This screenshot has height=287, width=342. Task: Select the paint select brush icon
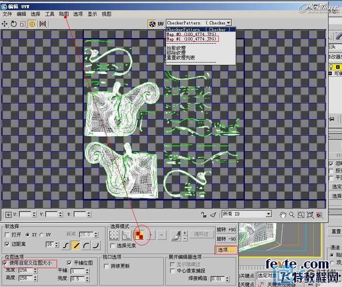[x=176, y=235]
